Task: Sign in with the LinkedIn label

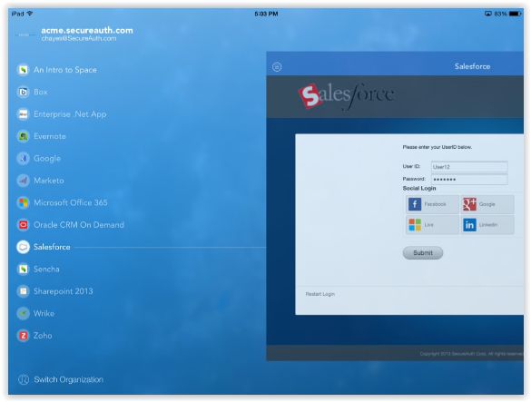Action: tap(488, 225)
